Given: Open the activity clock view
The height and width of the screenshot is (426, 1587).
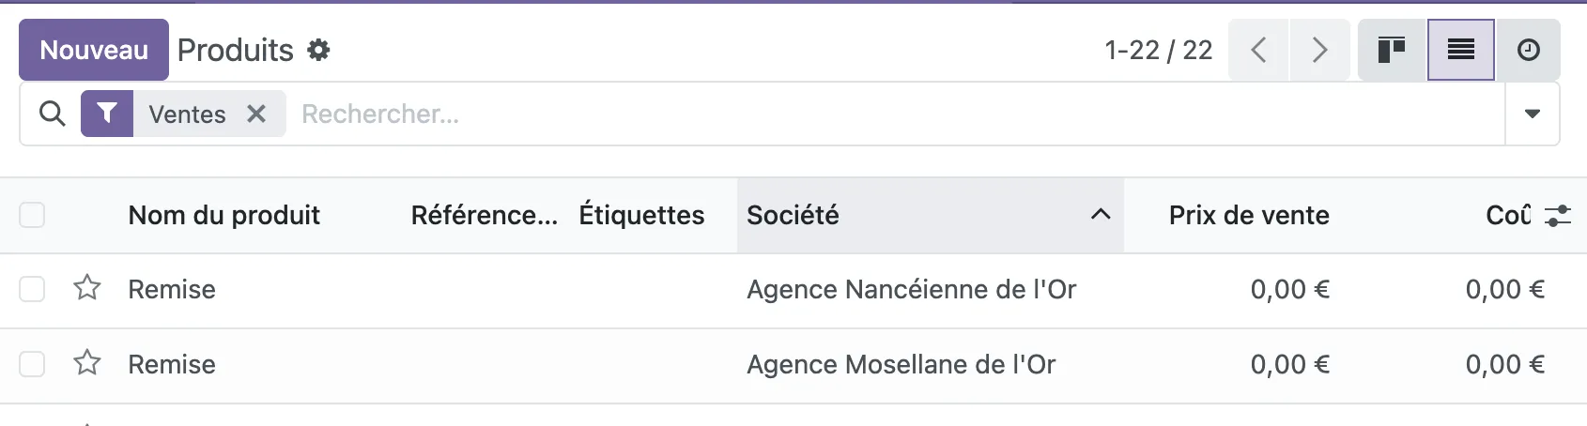Looking at the screenshot, I should [x=1529, y=50].
